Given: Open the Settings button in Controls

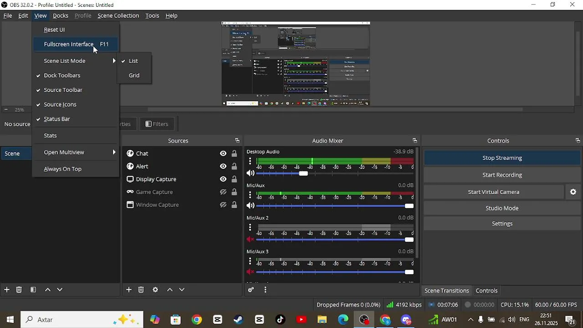Looking at the screenshot, I should (502, 224).
